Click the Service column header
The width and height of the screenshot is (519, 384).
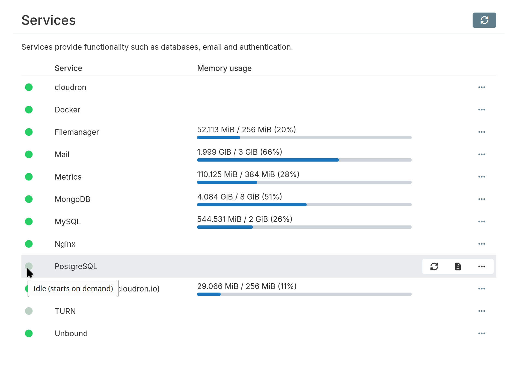pyautogui.click(x=68, y=68)
